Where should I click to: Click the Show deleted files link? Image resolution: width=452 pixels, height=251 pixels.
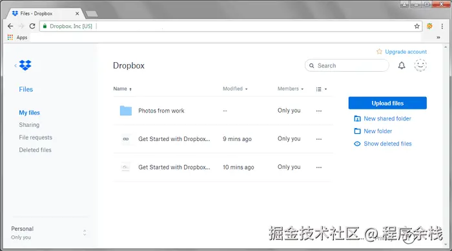pyautogui.click(x=387, y=144)
